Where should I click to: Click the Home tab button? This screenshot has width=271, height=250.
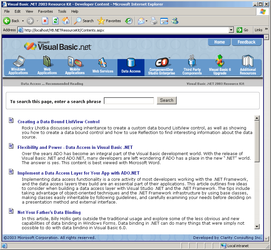(x=219, y=42)
